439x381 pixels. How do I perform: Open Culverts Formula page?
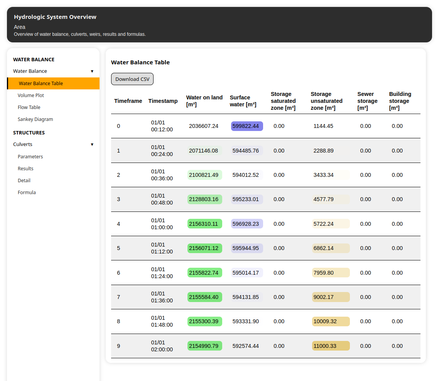tap(27, 193)
